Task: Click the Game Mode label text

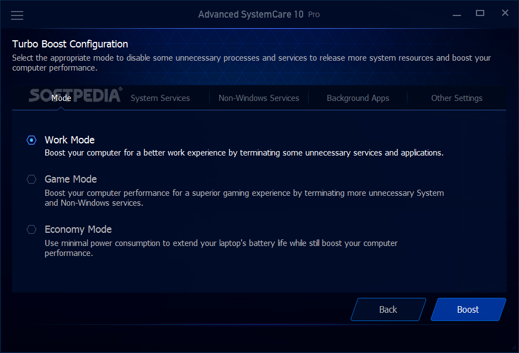Action: pos(71,179)
